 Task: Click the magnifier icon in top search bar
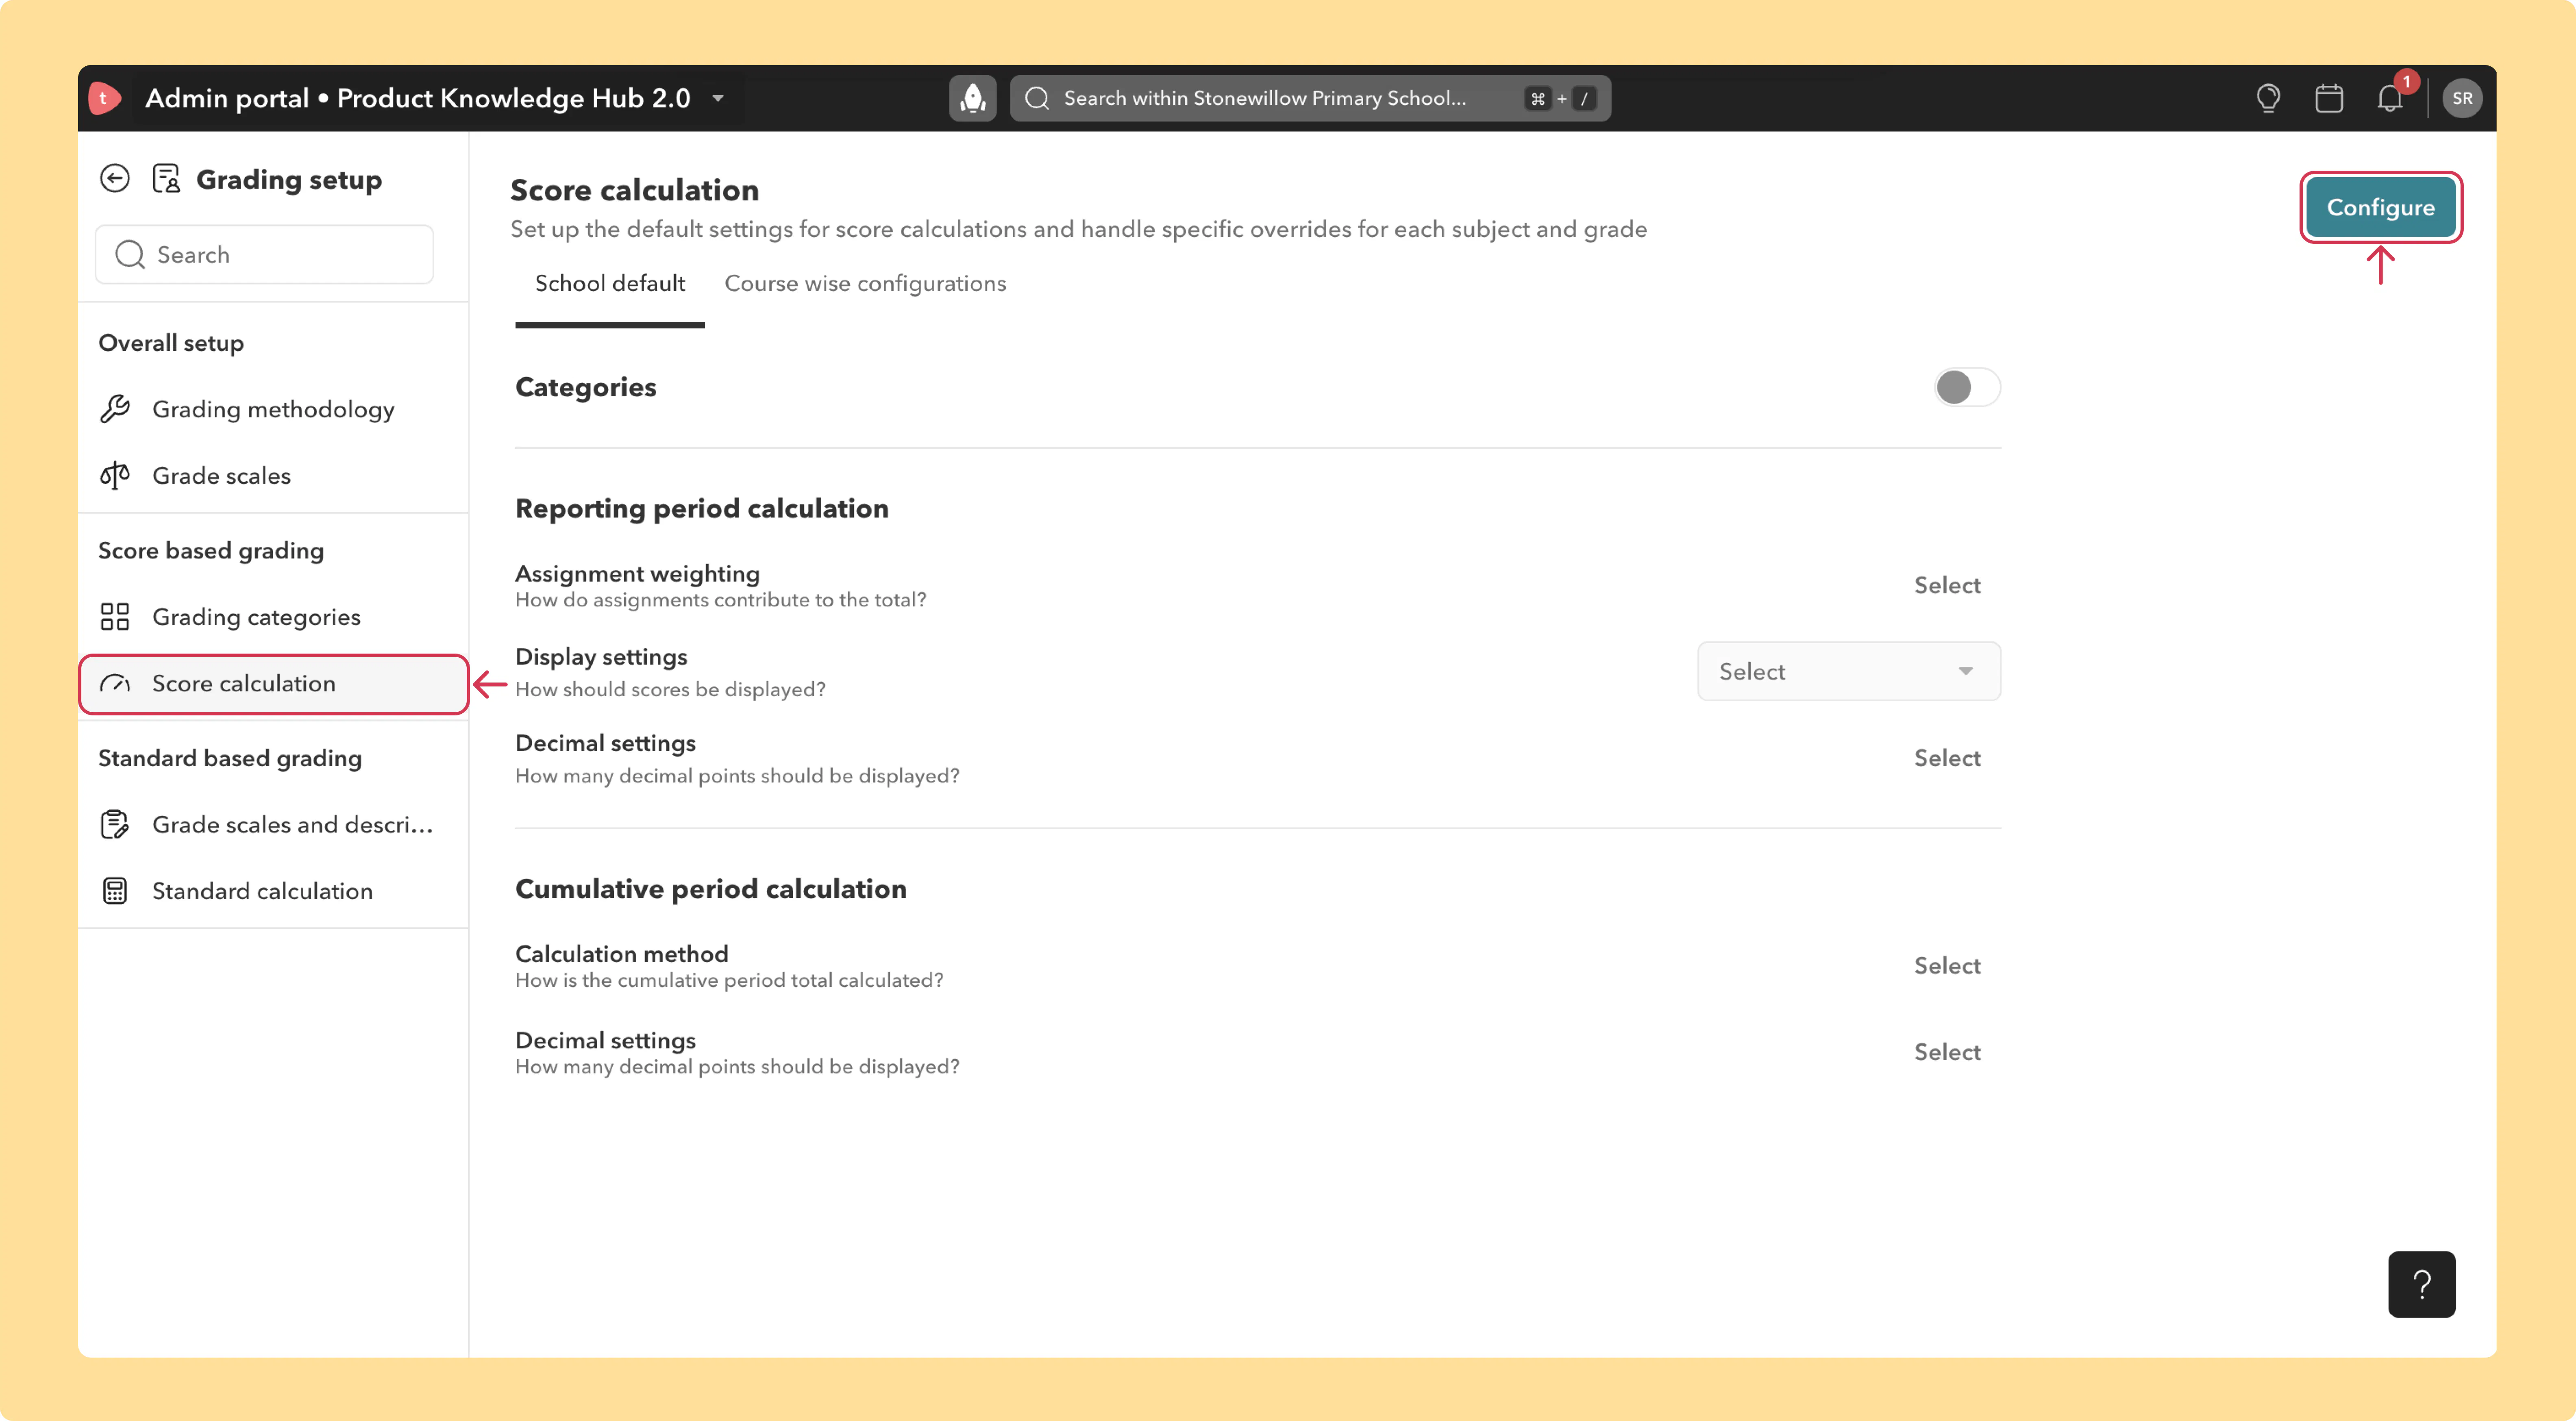coord(1037,98)
